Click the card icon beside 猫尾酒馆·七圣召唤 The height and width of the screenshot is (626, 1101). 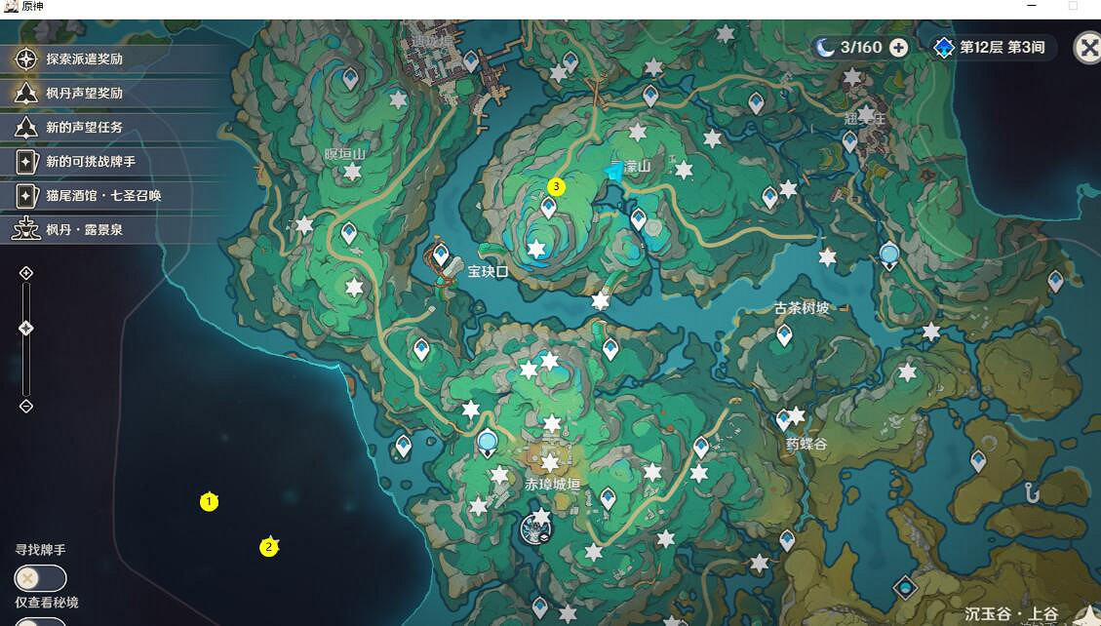(x=25, y=195)
